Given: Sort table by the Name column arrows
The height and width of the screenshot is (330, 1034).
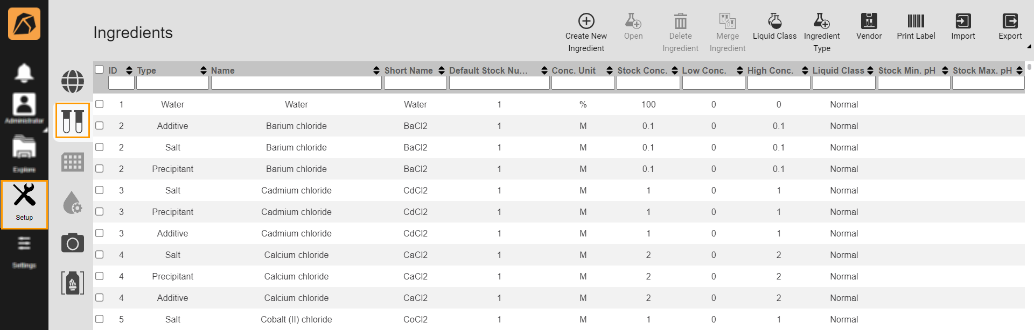Looking at the screenshot, I should 376,70.
